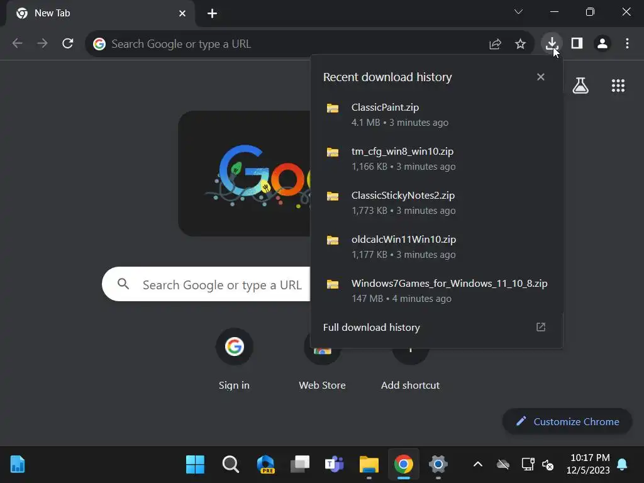
Task: Close the Recent download history popup
Action: 540,77
